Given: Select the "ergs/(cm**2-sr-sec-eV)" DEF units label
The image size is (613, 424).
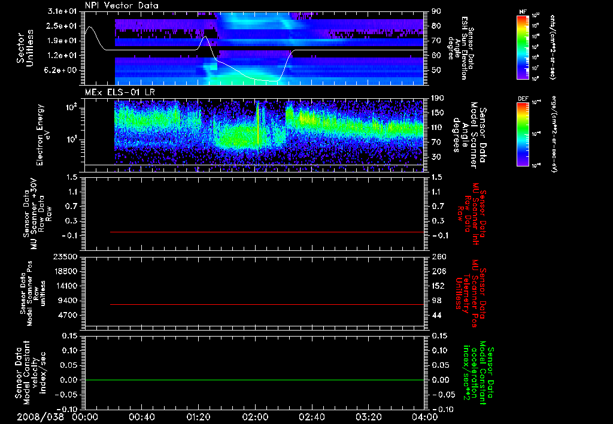Looking at the screenshot, I should coord(554,134).
